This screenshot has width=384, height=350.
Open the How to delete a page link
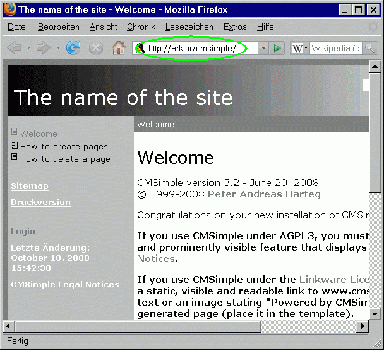point(65,159)
